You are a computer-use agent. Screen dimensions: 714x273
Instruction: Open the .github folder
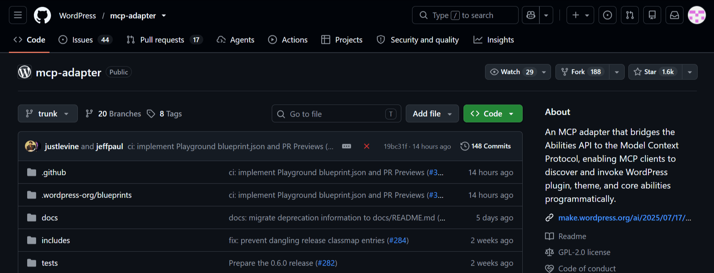tap(54, 172)
